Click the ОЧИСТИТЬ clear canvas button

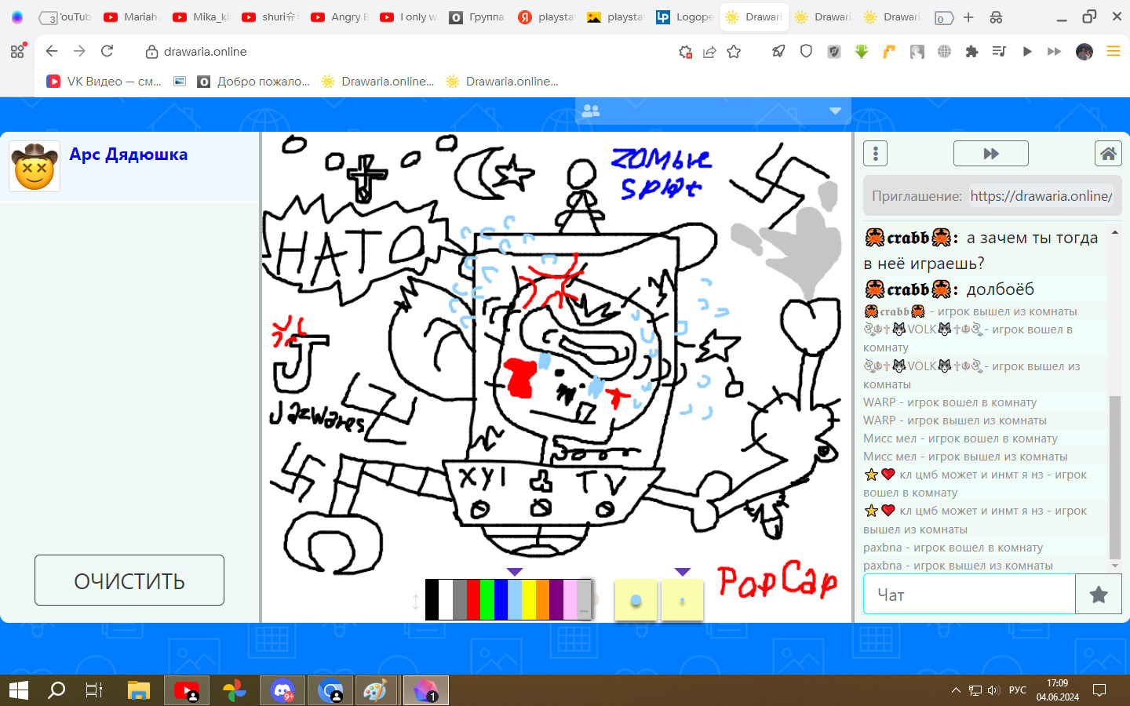pos(129,580)
